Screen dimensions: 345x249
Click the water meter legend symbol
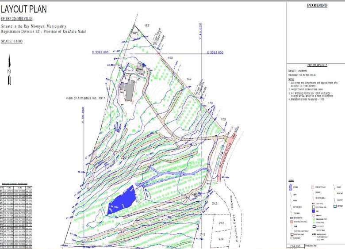coord(291,218)
